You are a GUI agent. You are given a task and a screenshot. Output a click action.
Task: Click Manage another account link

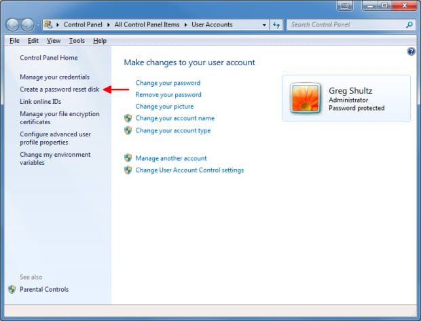click(171, 158)
